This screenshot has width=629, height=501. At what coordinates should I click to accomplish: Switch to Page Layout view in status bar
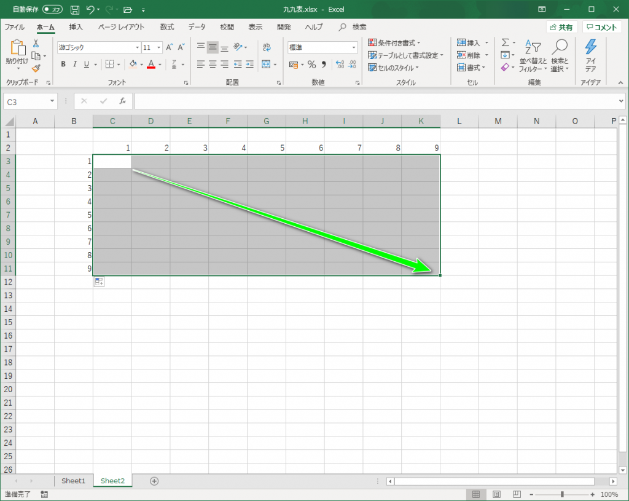click(496, 494)
